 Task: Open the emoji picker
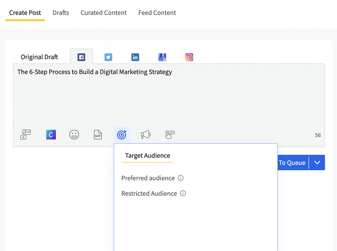74,135
